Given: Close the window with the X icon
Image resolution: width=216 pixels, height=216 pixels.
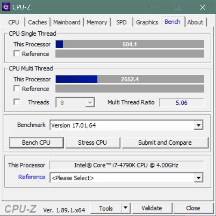Looking at the screenshot, I should pos(203,7).
